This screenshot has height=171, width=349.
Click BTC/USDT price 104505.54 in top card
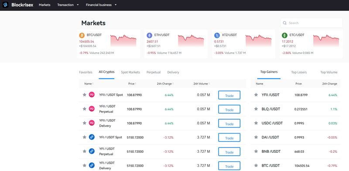[86, 41]
